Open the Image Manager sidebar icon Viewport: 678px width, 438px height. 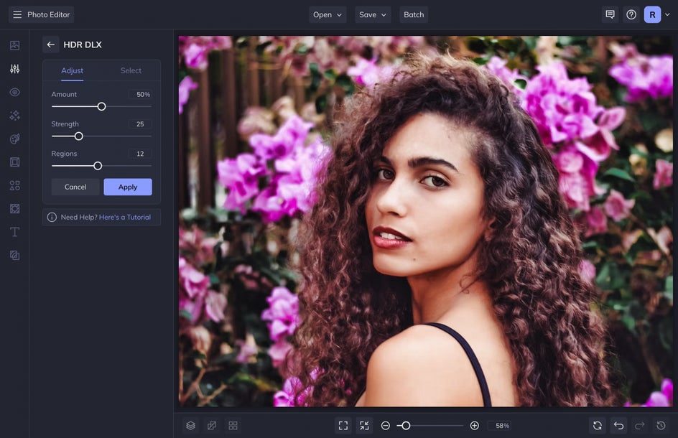coord(14,45)
